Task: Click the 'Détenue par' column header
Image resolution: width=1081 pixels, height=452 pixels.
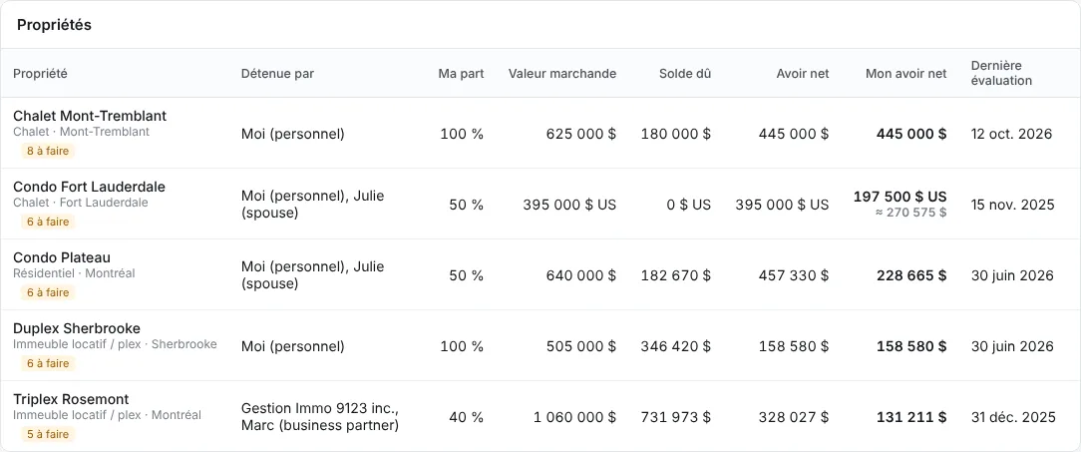Action: tap(277, 73)
